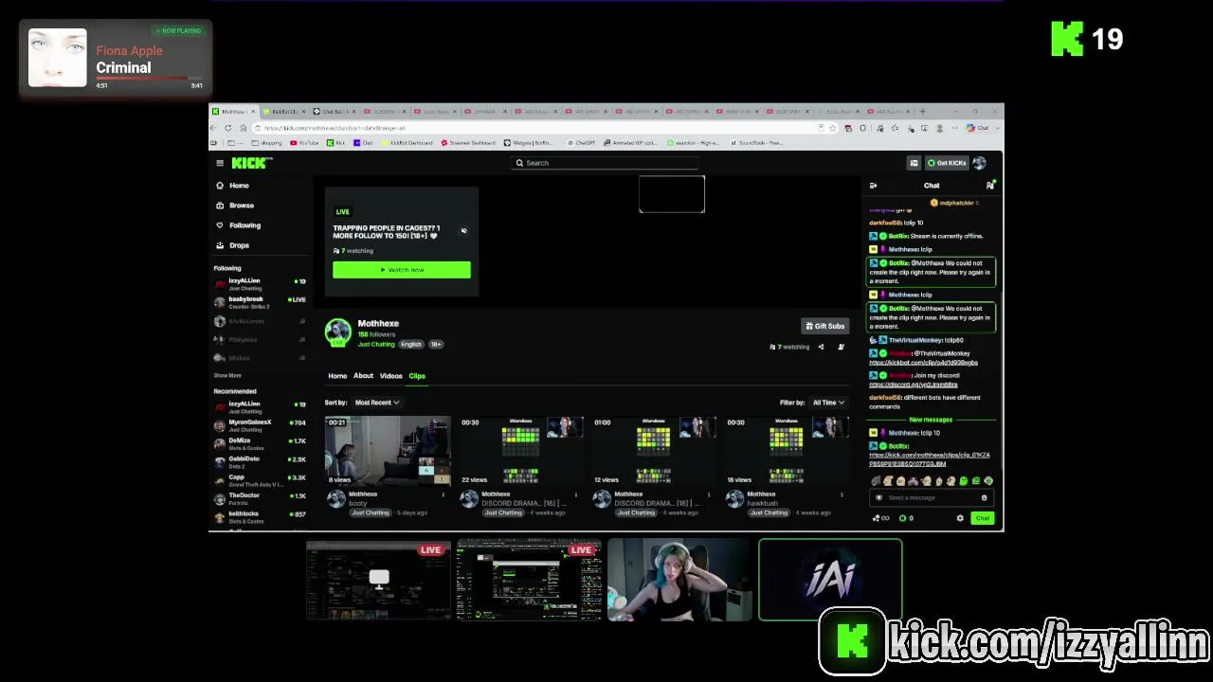Click the follow user icon beside share
The height and width of the screenshot is (682, 1213).
click(841, 347)
